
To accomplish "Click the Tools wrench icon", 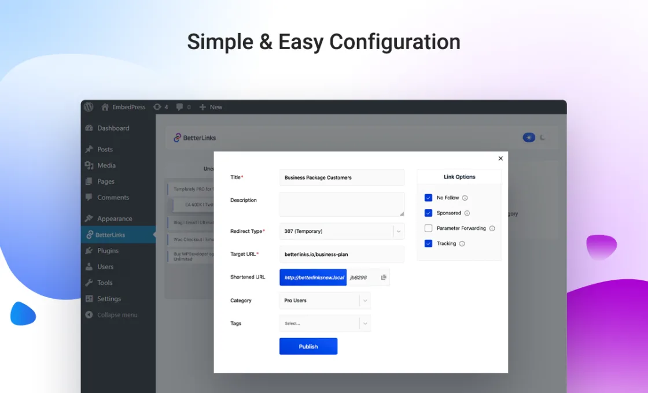I will (x=89, y=283).
